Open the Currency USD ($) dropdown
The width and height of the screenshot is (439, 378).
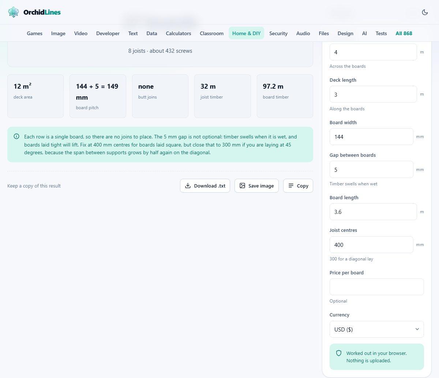pos(376,329)
